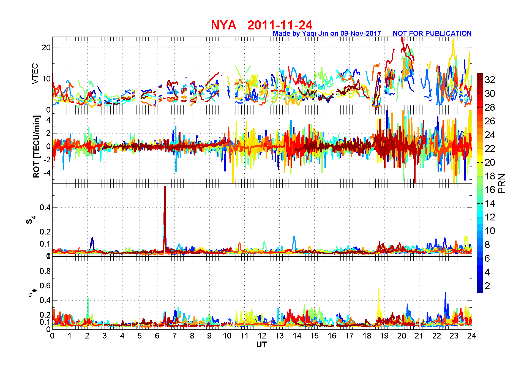Click colorbar tick label 16
This screenshot has height=366, width=524.
tap(490, 190)
